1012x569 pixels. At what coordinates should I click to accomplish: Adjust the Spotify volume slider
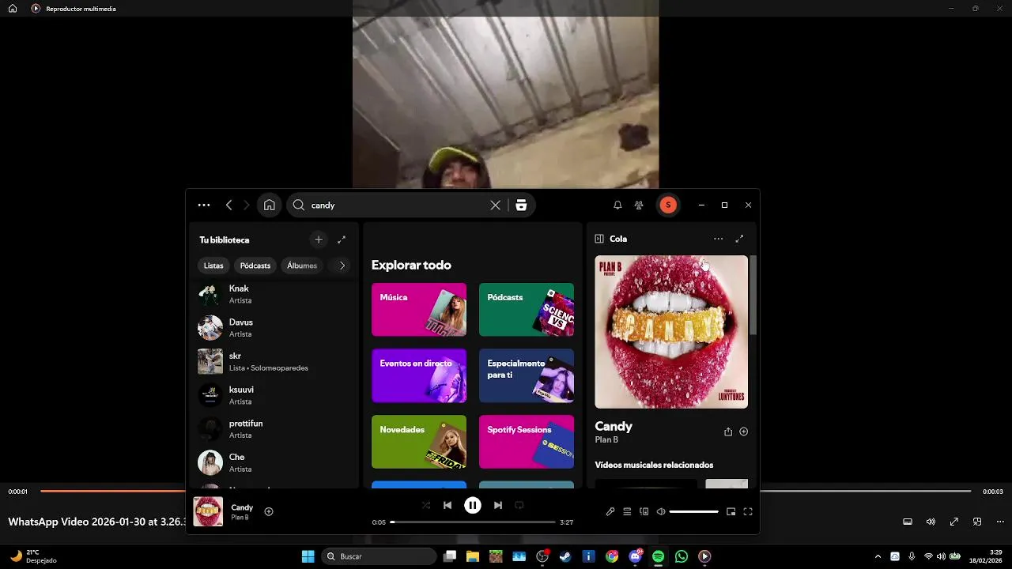[x=694, y=512]
